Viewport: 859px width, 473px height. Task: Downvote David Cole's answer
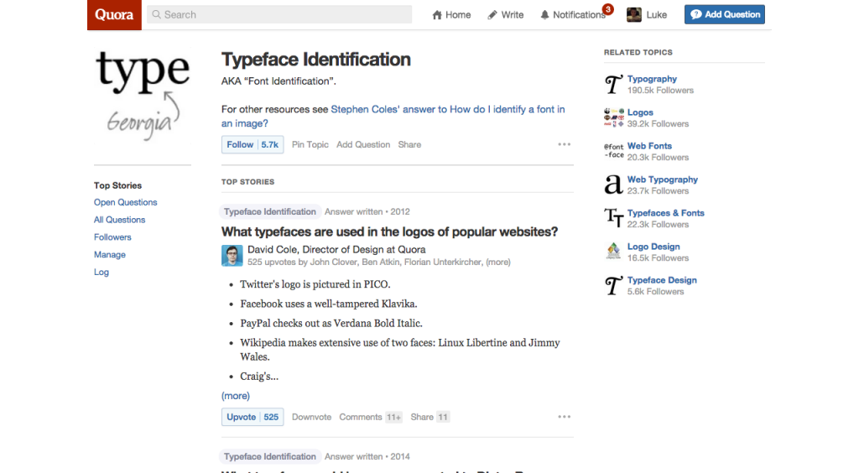[x=312, y=417]
